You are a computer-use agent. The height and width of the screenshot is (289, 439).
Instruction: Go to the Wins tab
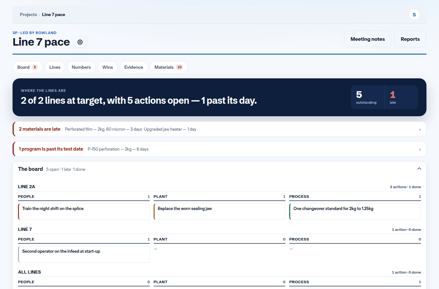pos(108,67)
